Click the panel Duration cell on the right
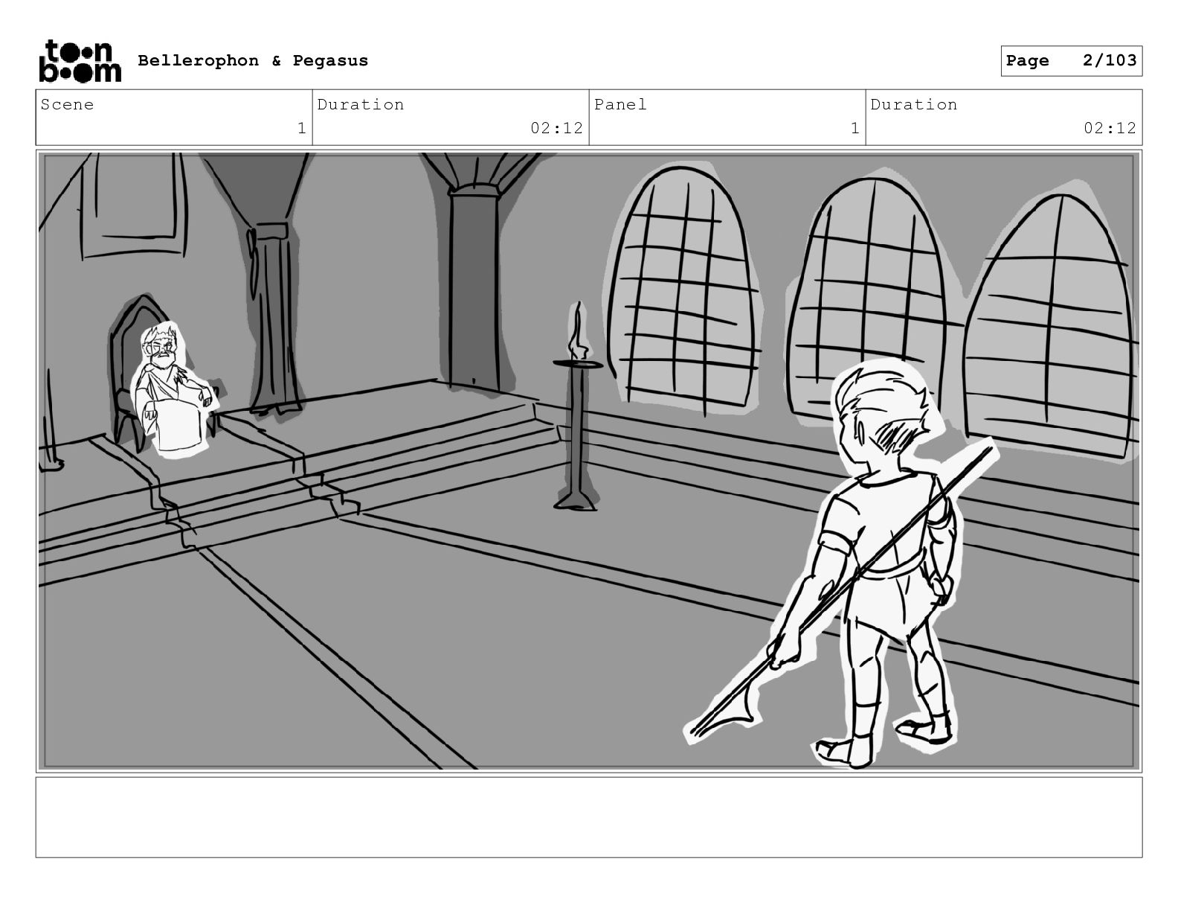The height and width of the screenshot is (911, 1178). click(1004, 118)
